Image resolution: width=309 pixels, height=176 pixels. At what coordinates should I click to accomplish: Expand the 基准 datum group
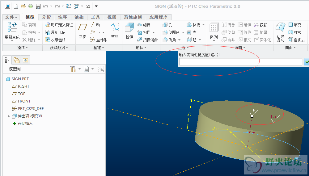(99, 48)
